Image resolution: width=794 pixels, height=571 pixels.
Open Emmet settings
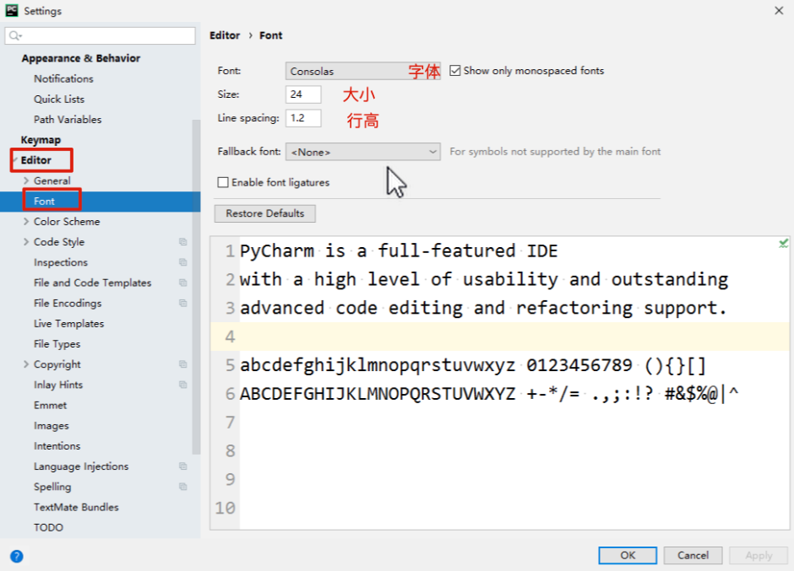point(50,405)
